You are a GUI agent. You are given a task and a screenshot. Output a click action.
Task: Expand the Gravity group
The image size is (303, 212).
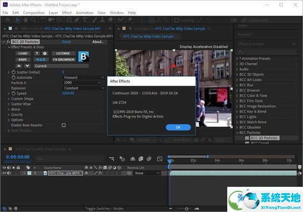tap(9, 115)
